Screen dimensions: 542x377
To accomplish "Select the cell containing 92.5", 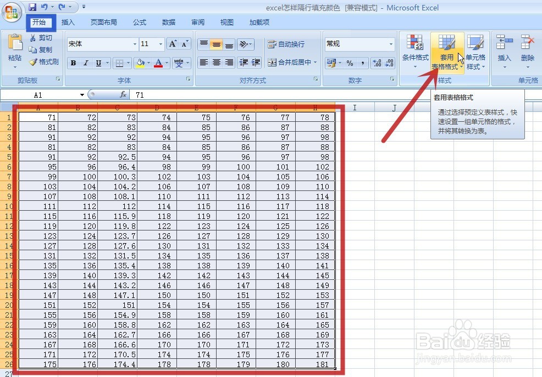I will point(118,157).
